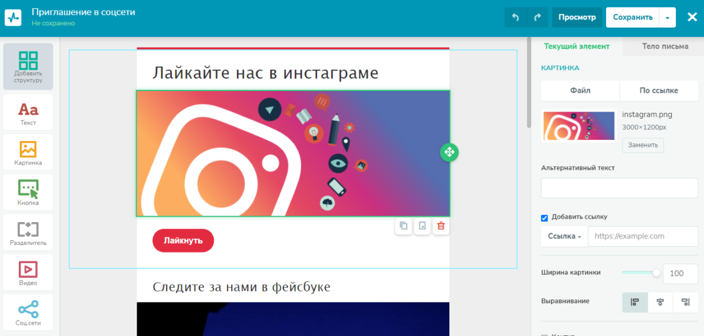Choose the Файл image source tab
This screenshot has height=336, width=704.
coord(580,90)
